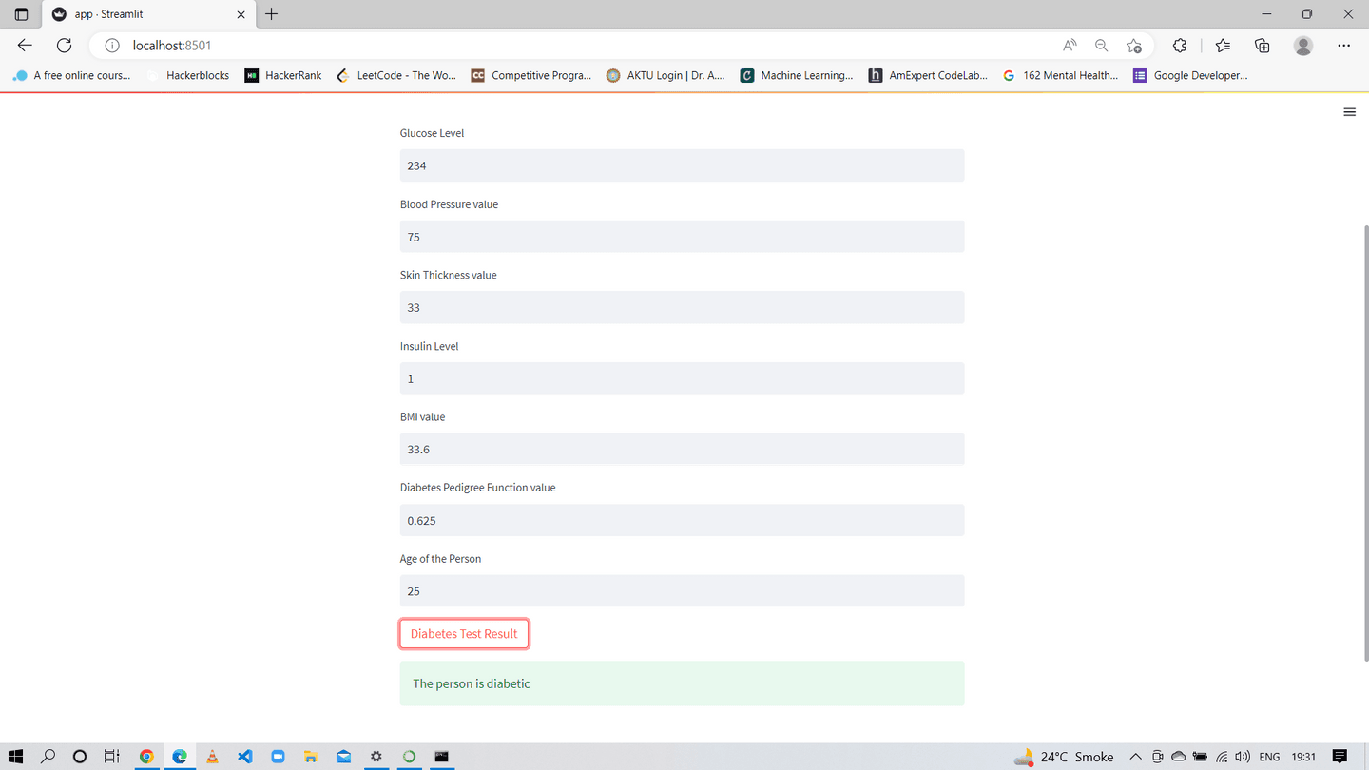
Task: Open Competitive Progra... bookmark
Action: pos(531,75)
